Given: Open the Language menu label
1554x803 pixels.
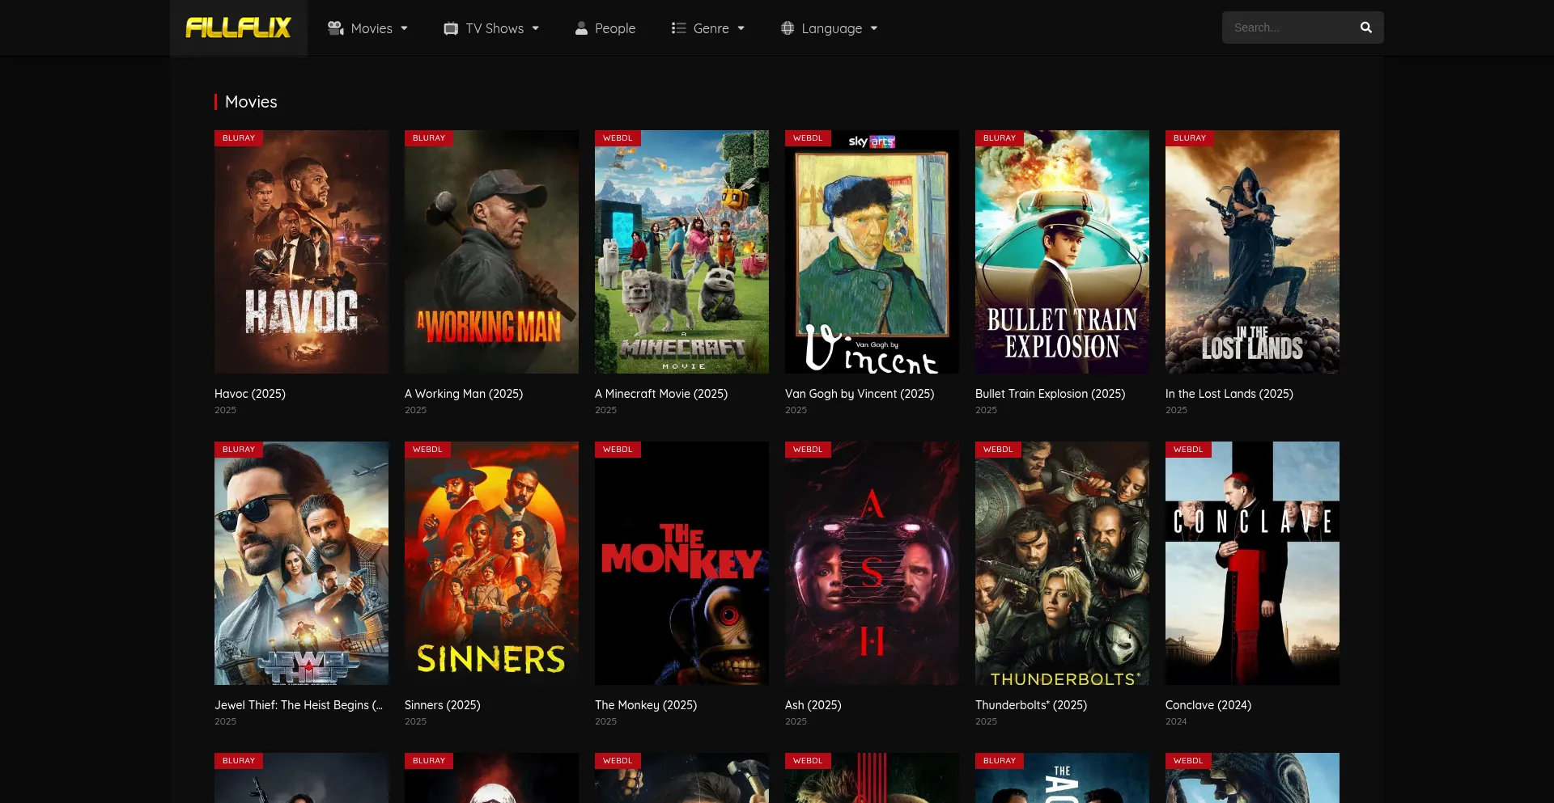Looking at the screenshot, I should point(831,28).
